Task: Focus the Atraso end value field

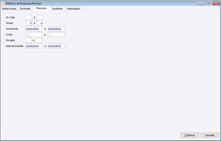Action: tap(39, 23)
